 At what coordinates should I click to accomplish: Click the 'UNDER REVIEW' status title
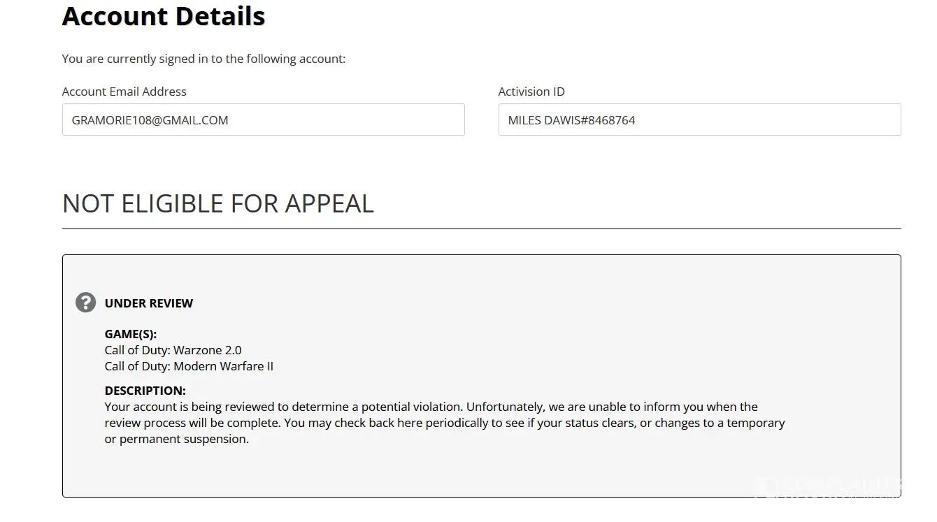(x=149, y=303)
